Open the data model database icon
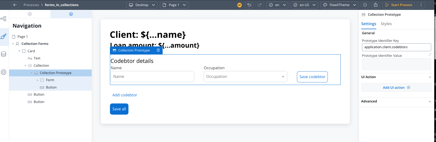 (x=4, y=54)
